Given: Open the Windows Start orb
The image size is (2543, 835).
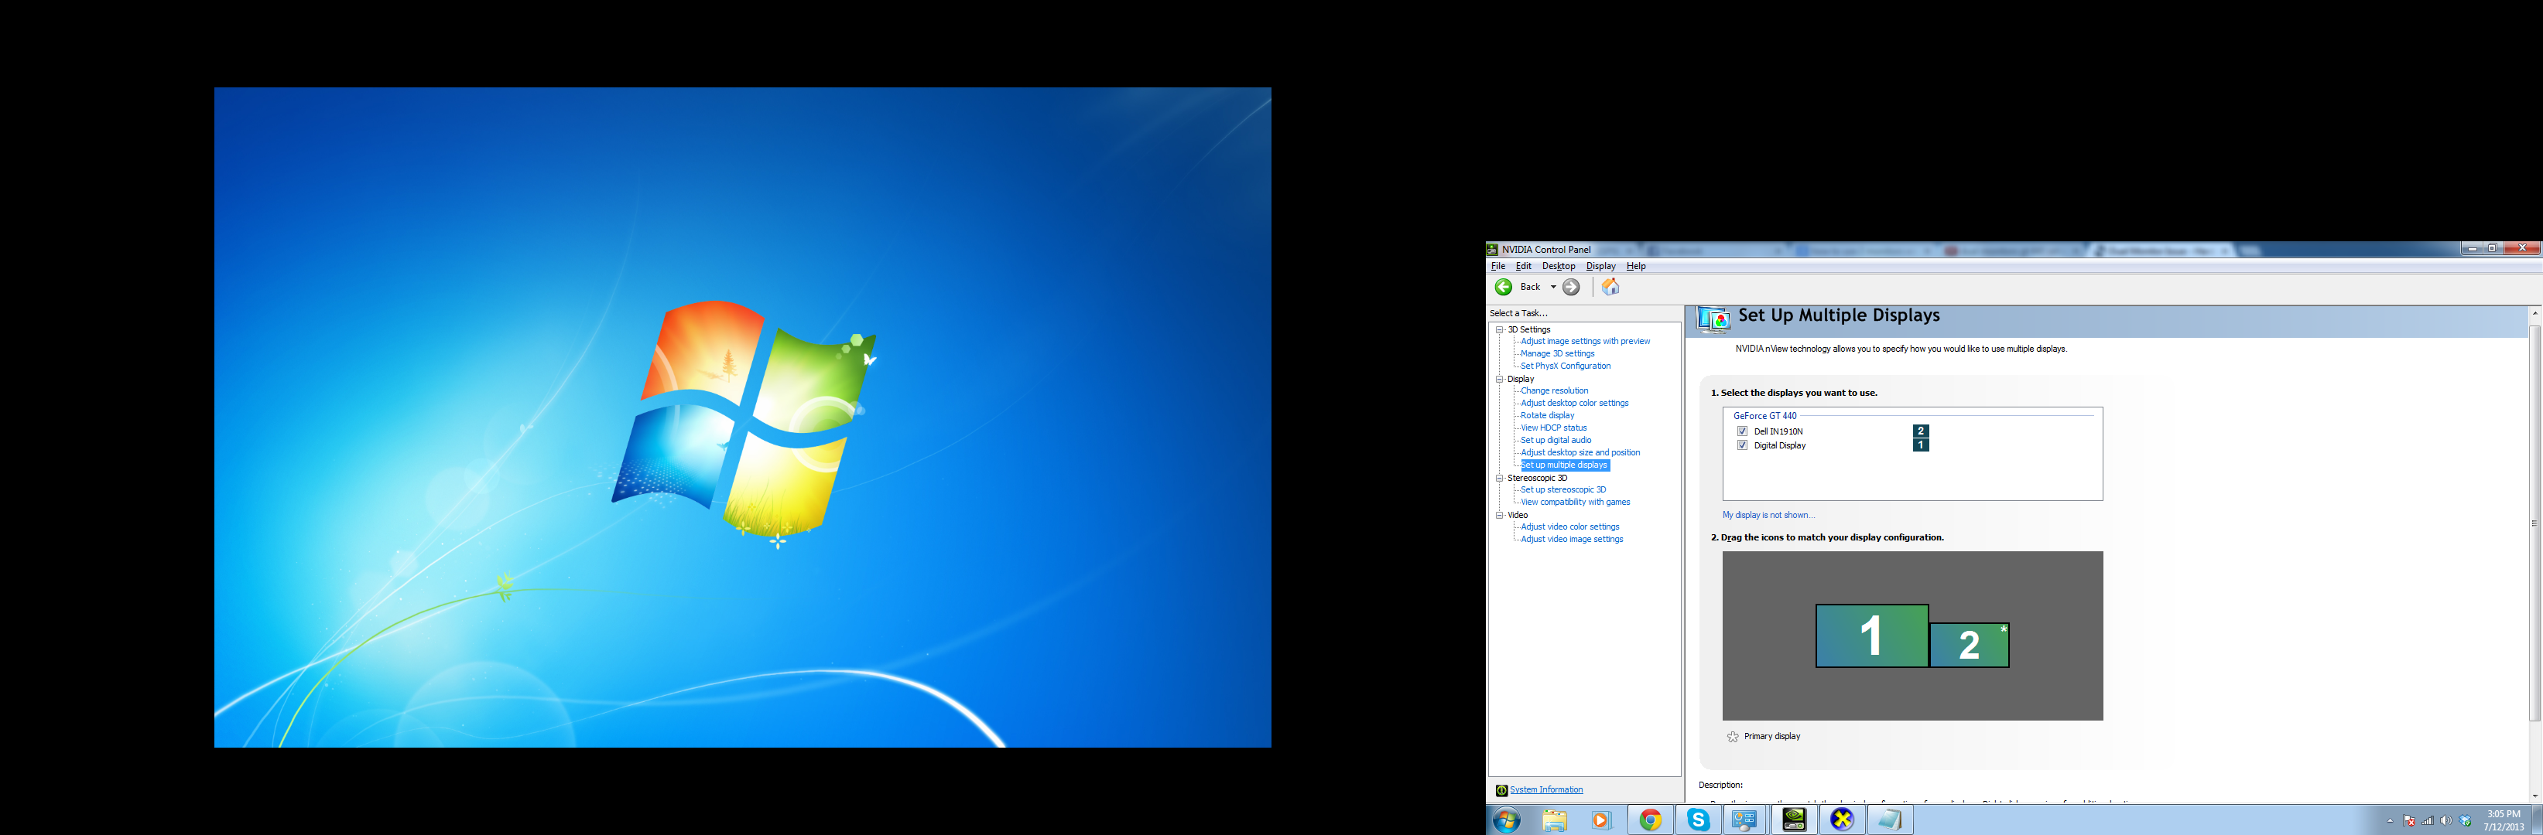Looking at the screenshot, I should pyautogui.click(x=1507, y=820).
